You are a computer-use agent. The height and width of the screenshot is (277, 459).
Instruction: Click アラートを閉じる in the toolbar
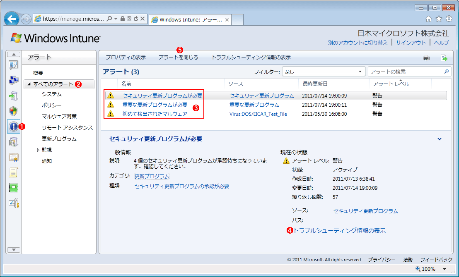tap(179, 57)
